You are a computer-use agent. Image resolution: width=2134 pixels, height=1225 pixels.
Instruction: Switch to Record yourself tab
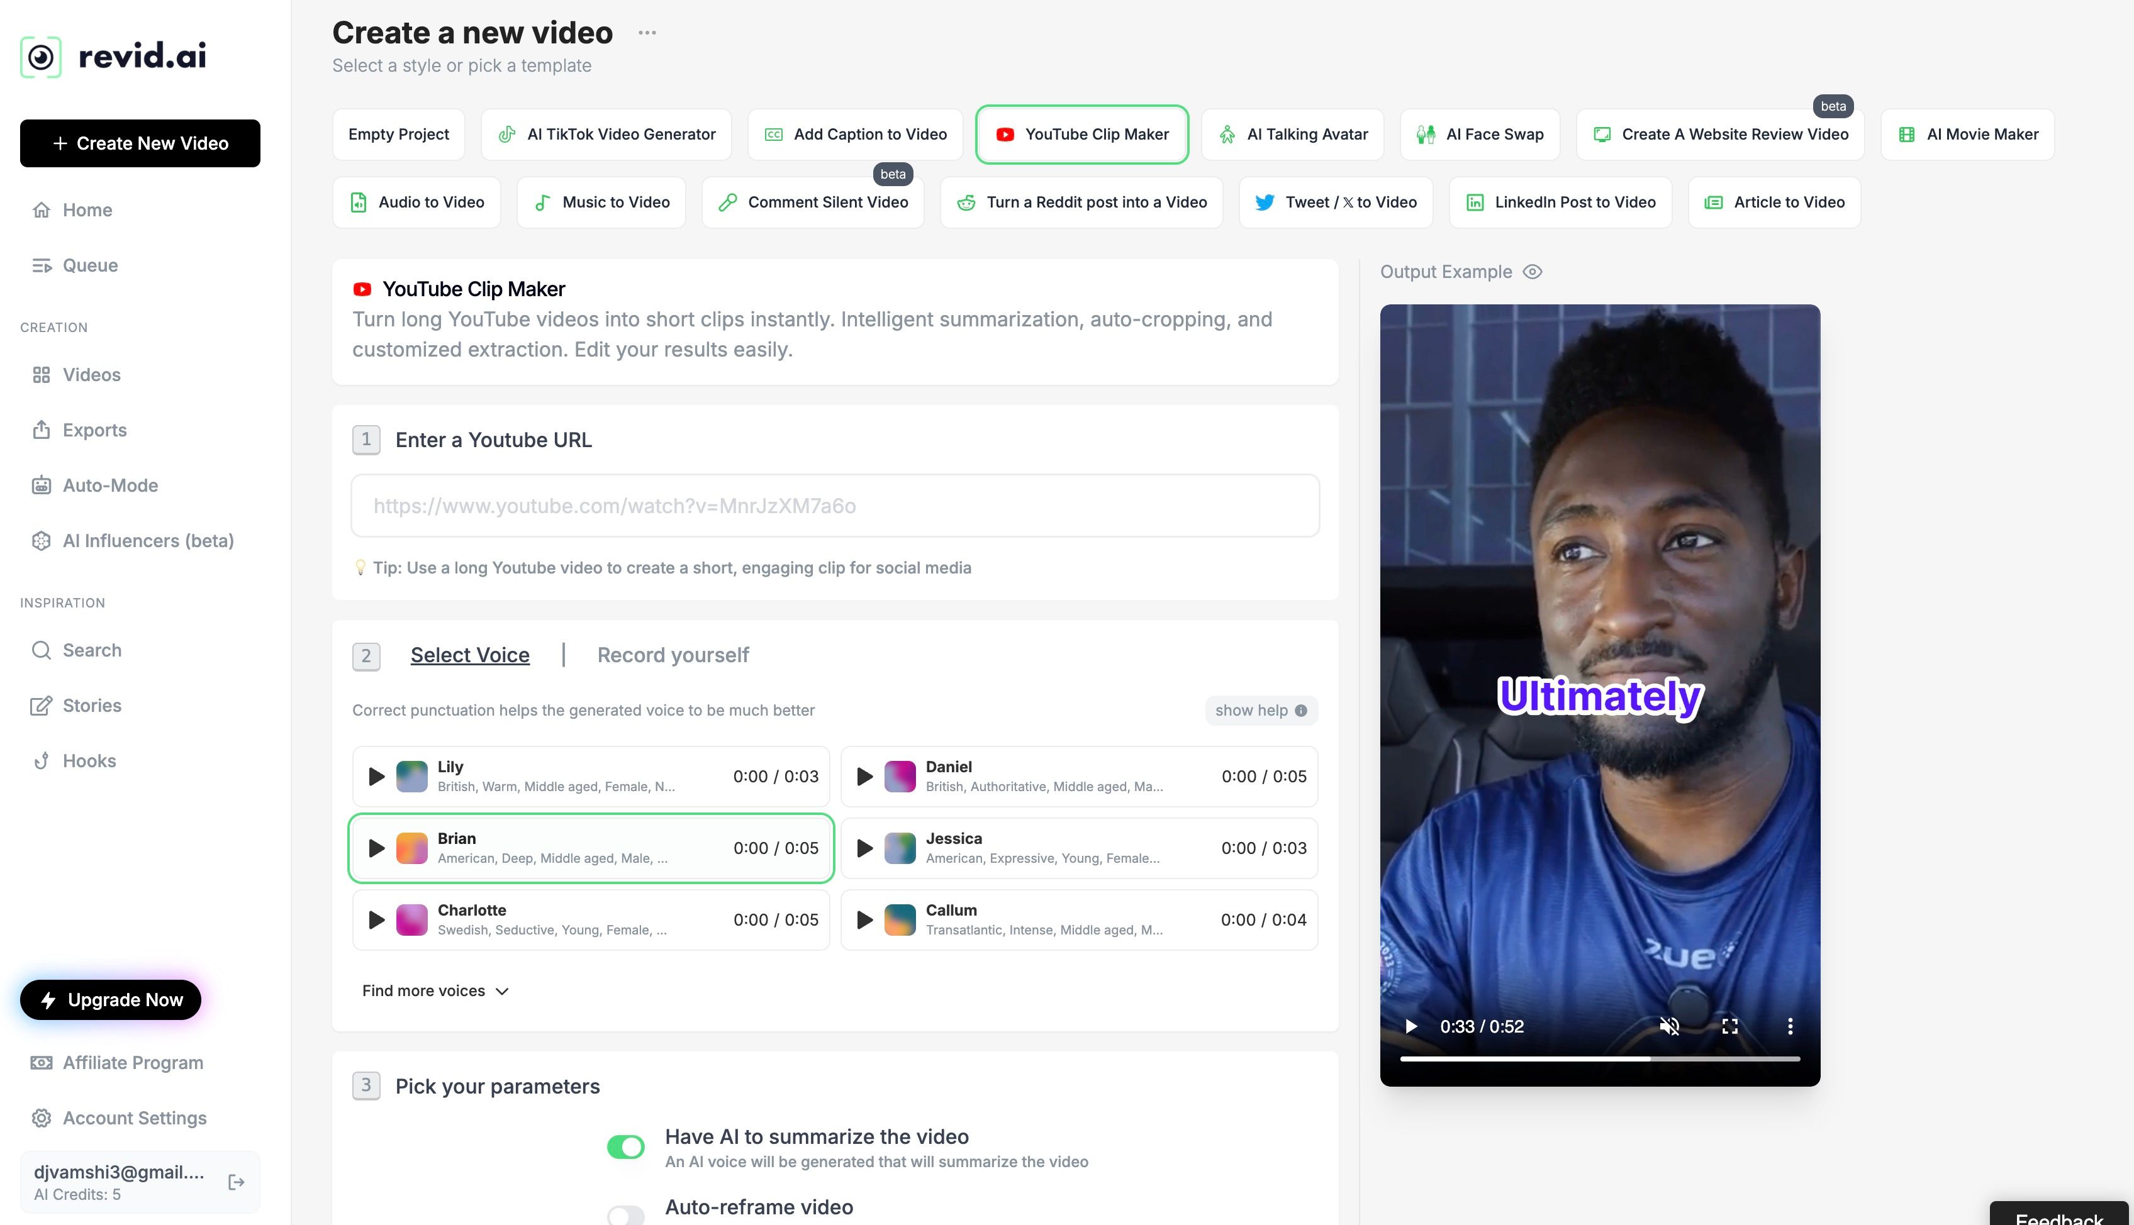pyautogui.click(x=673, y=655)
